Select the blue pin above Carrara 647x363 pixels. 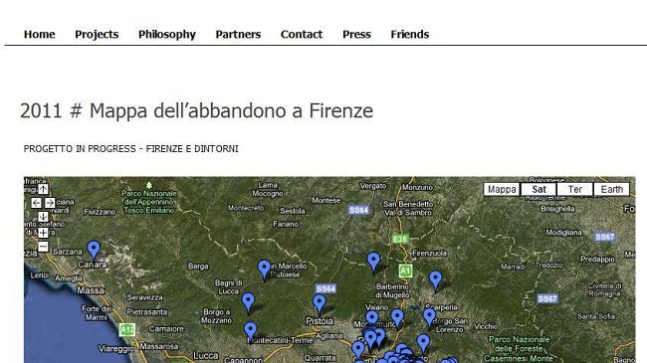(x=94, y=250)
